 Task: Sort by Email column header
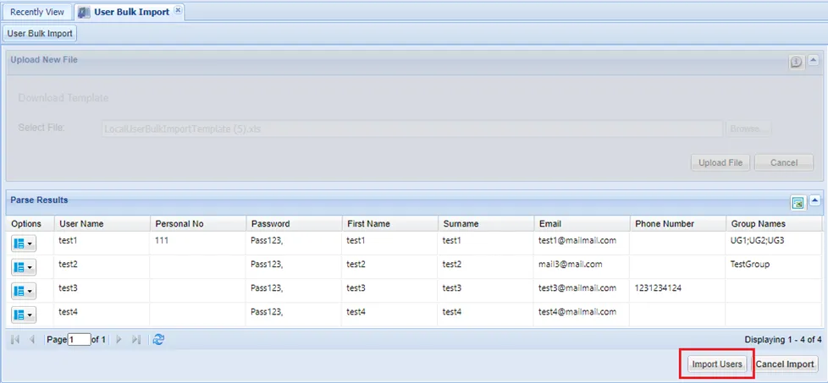(x=582, y=224)
